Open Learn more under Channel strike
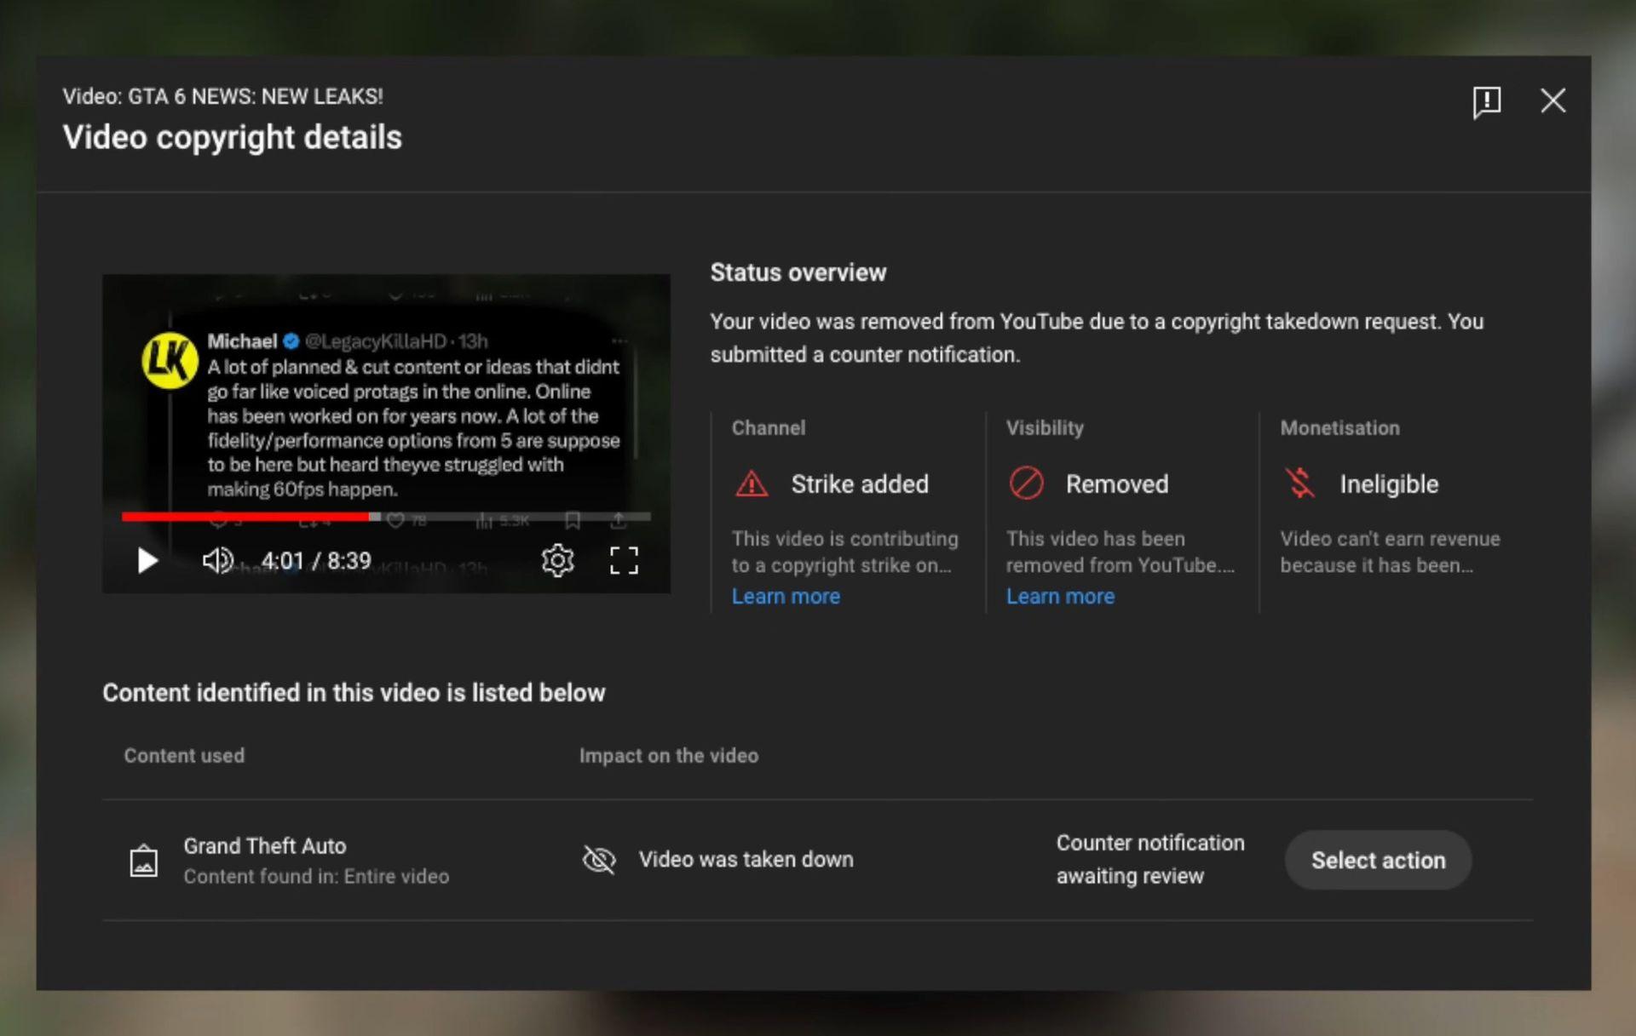Screen dimensions: 1636x1036 [x=785, y=596]
